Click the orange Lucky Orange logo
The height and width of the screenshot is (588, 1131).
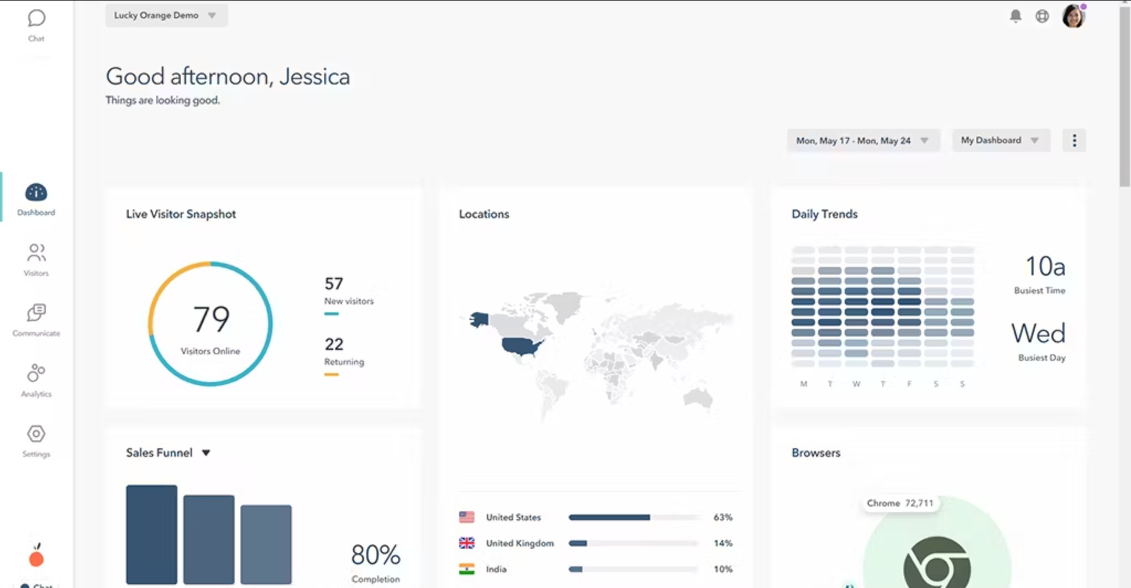(36, 557)
